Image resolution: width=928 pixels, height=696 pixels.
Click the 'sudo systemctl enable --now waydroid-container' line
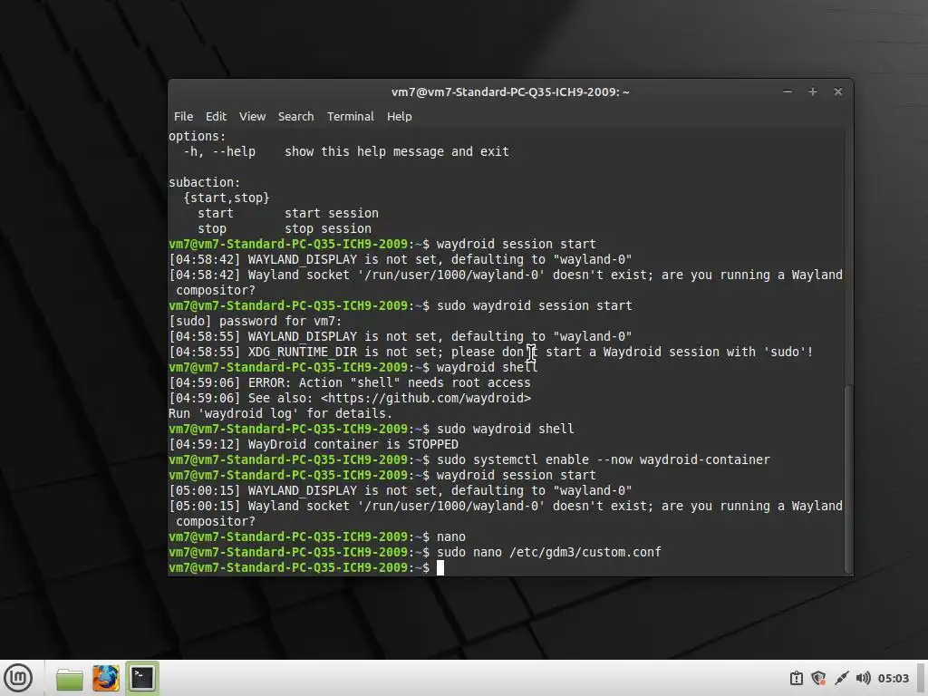[x=603, y=459]
